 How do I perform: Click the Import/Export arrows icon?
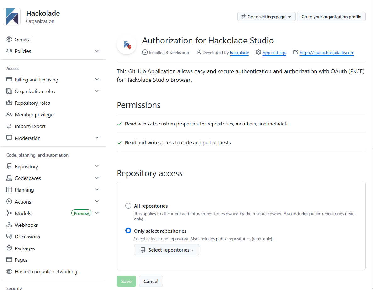(9, 126)
